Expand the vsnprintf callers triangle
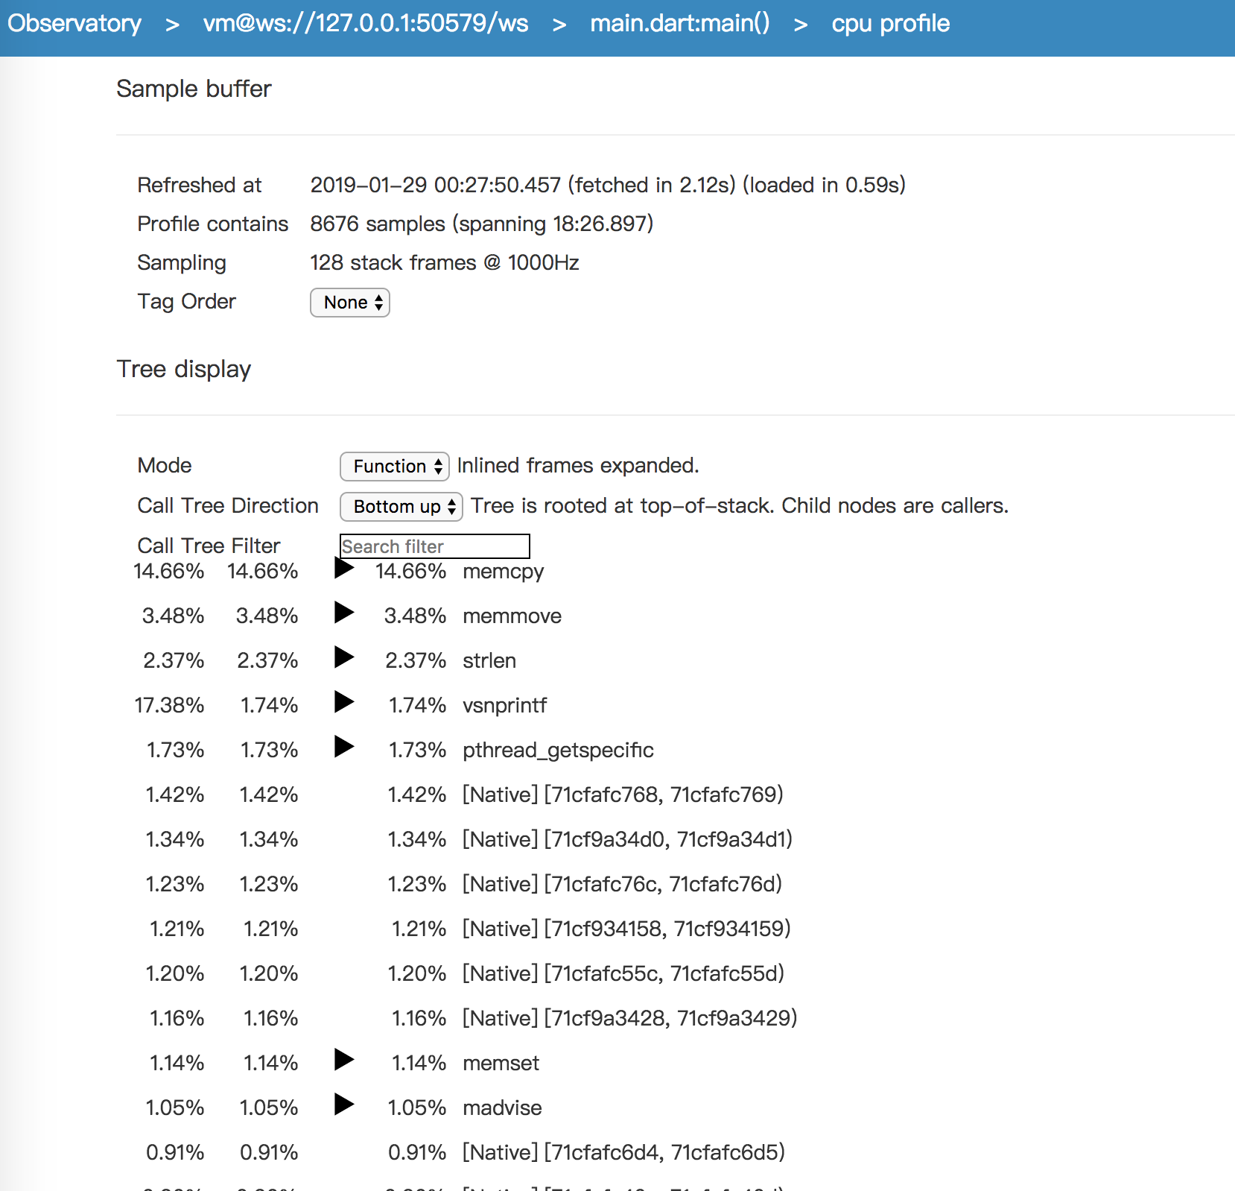This screenshot has width=1235, height=1191. coord(343,703)
